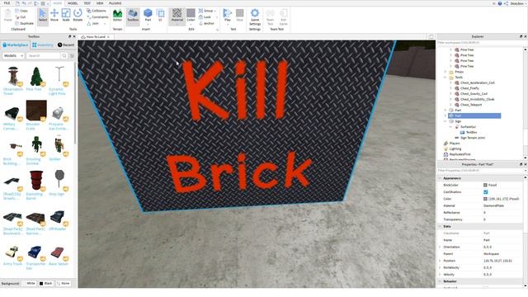This screenshot has height=297, width=528.
Task: Click the Paste clipboard button
Action: [x=7, y=16]
